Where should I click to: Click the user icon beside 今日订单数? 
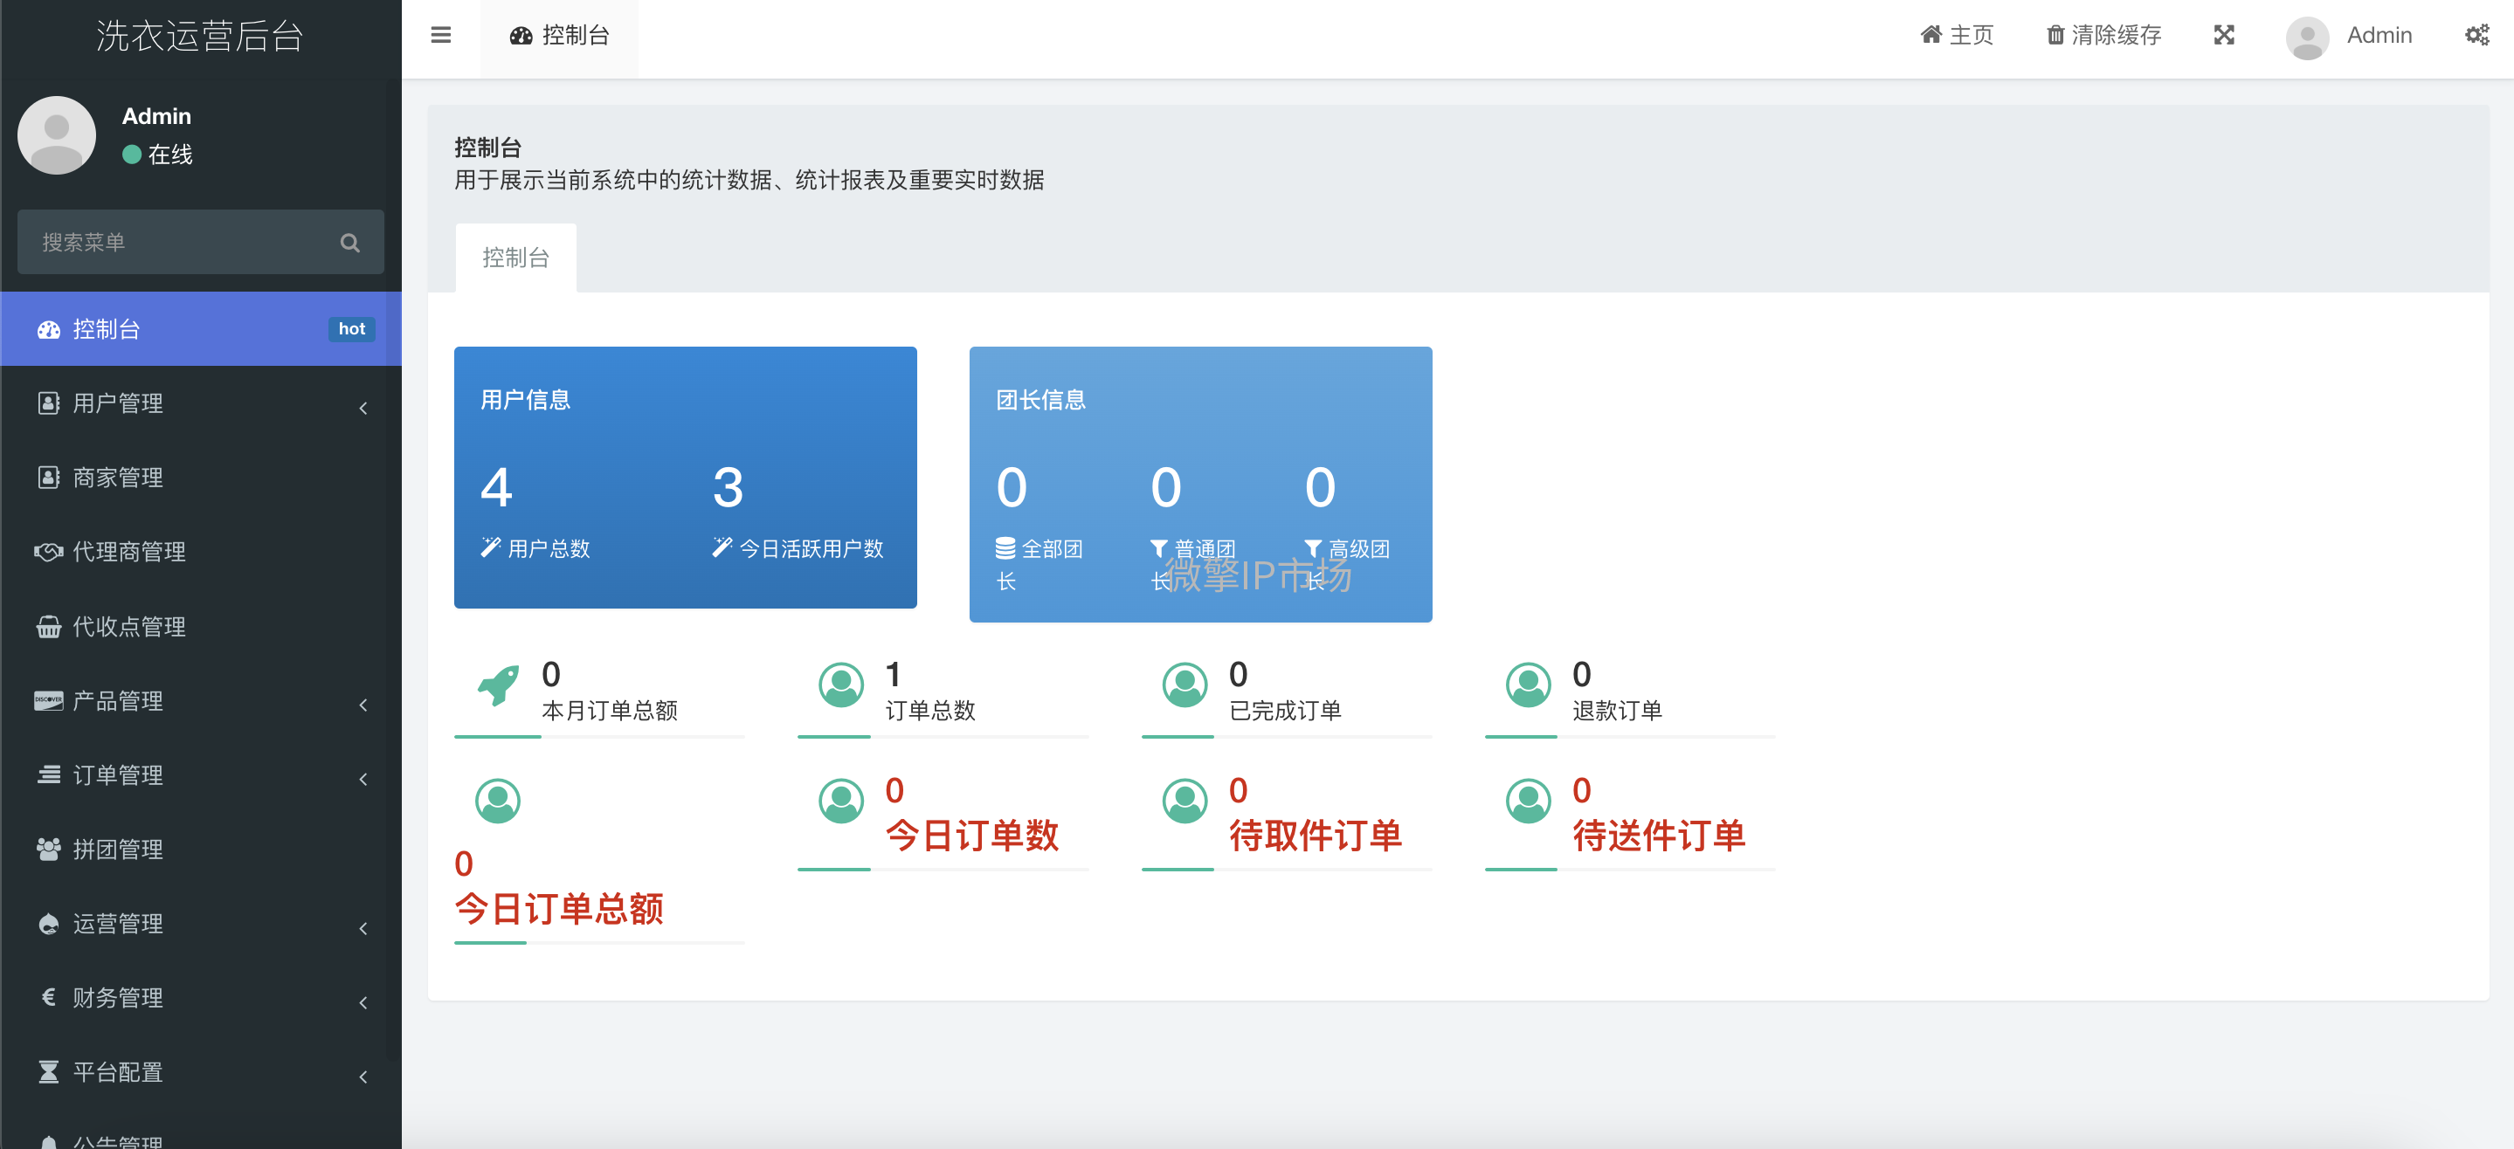pos(841,801)
